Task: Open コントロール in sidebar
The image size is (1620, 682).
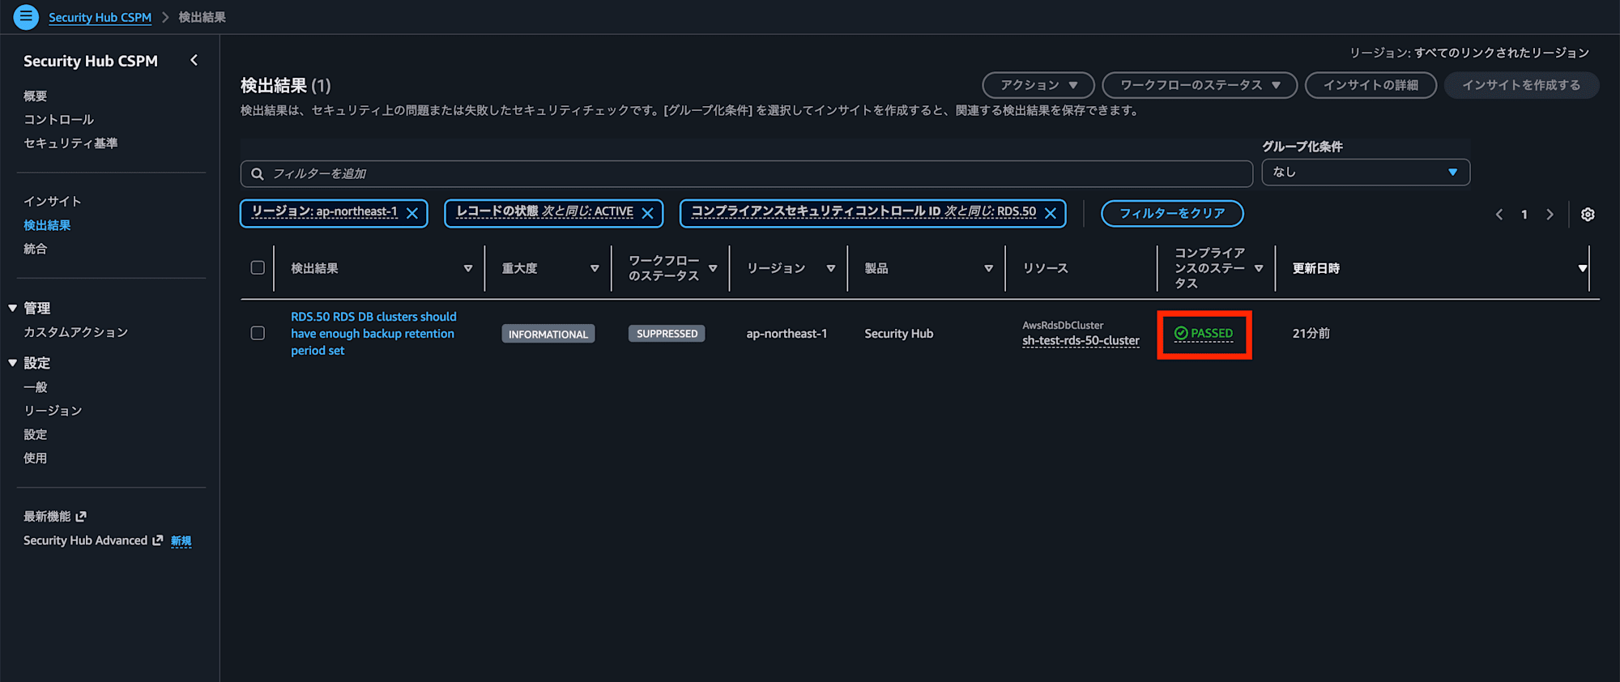Action: pos(58,119)
